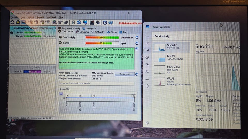Viewport: 248px width, 139px height.
Task: Open the Raportti menu
Action: (40, 17)
